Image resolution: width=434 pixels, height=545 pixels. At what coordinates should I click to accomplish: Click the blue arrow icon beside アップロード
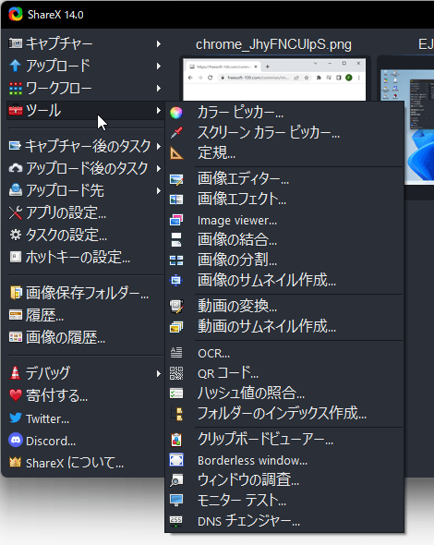[16, 66]
